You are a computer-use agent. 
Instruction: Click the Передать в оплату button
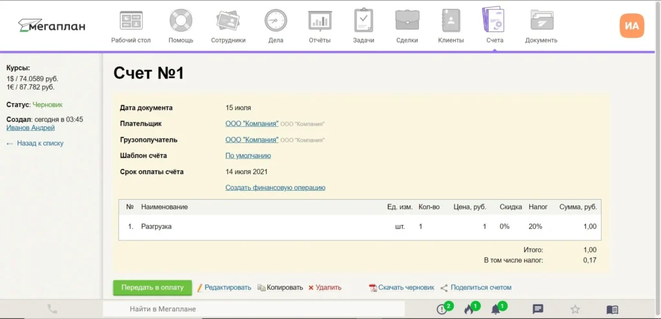tap(152, 287)
